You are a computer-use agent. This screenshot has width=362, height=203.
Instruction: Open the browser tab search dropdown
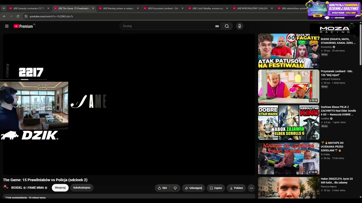[x=4, y=8]
